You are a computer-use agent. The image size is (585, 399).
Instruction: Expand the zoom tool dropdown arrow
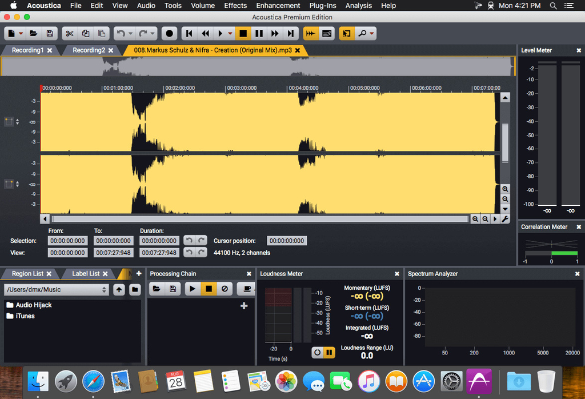point(372,34)
